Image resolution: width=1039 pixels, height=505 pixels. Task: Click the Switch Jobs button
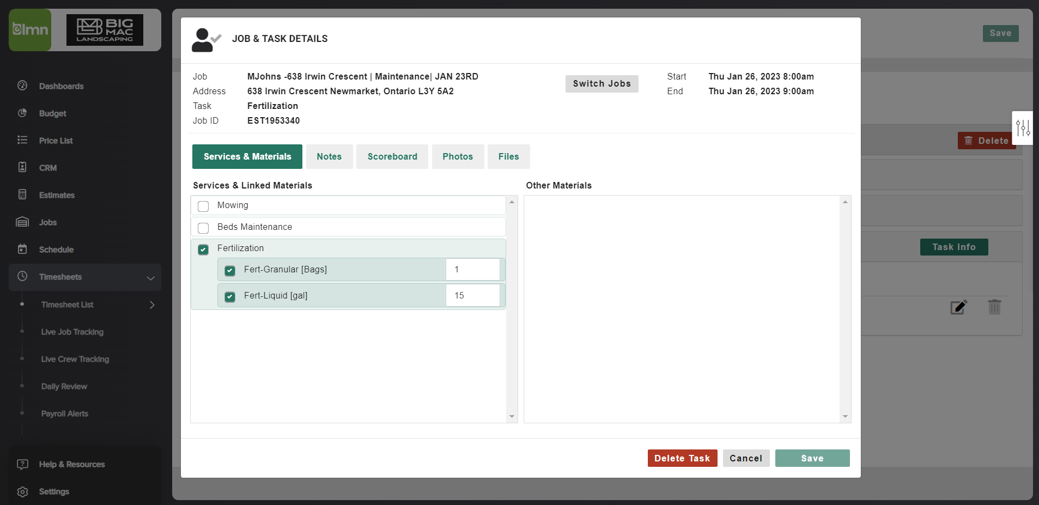601,83
